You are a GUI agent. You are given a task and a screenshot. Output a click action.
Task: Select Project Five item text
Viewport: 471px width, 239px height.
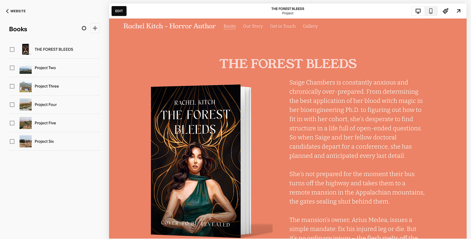coord(45,123)
